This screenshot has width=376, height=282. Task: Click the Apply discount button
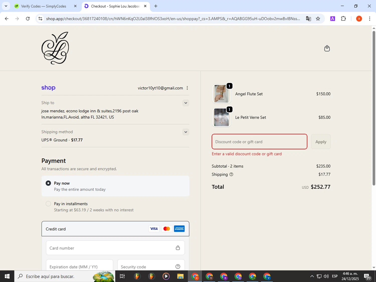321,142
